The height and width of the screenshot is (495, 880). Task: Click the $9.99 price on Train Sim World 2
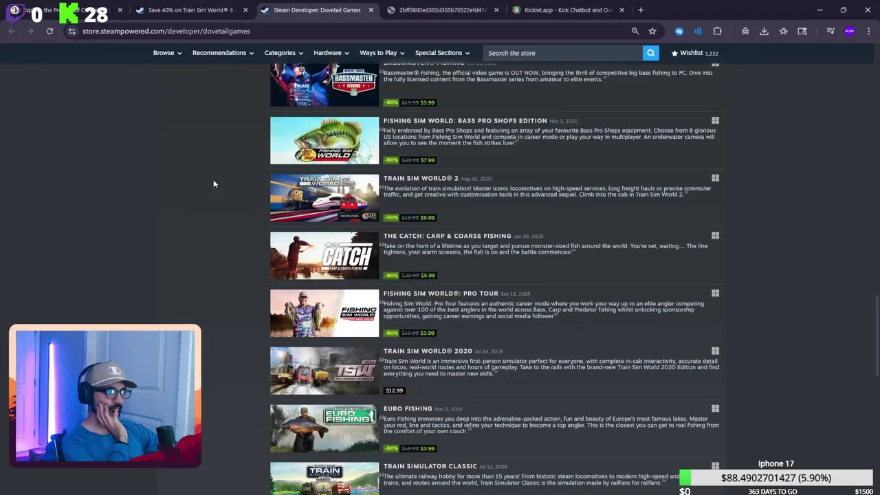[x=428, y=218]
